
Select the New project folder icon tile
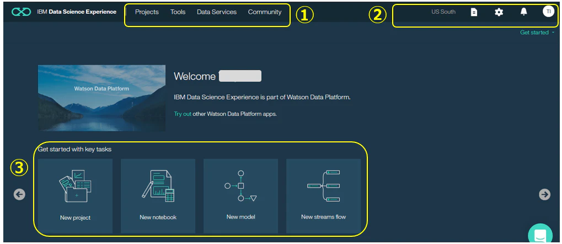click(x=75, y=196)
